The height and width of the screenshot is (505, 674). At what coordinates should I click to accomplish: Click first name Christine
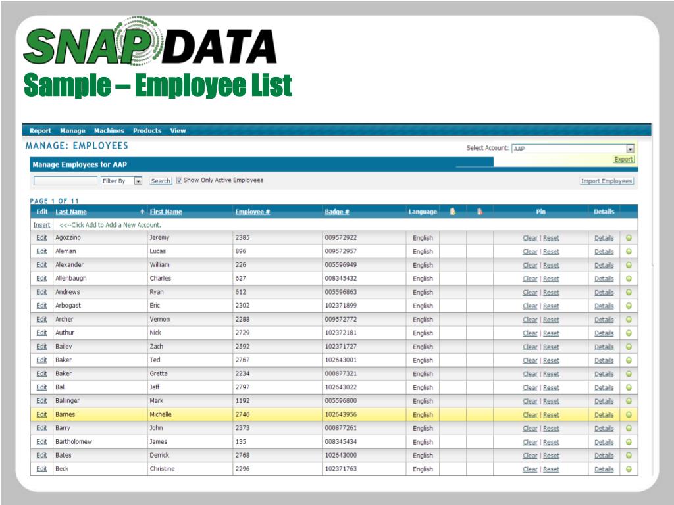click(162, 468)
